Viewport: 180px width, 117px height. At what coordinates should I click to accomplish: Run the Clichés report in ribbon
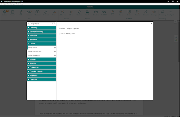tap(121, 13)
